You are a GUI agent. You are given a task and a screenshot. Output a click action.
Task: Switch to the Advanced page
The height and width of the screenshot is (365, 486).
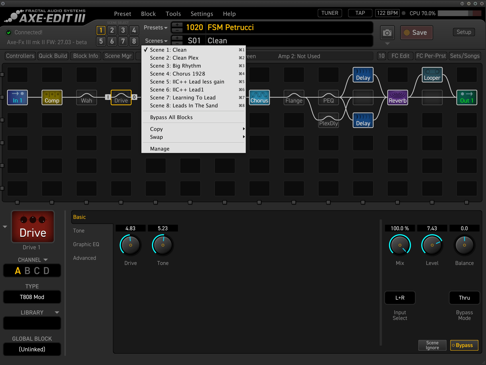pyautogui.click(x=85, y=258)
